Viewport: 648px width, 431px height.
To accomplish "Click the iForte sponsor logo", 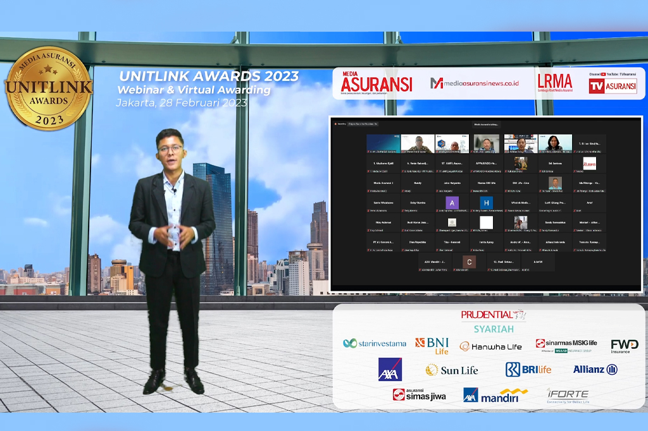I will coord(568,396).
